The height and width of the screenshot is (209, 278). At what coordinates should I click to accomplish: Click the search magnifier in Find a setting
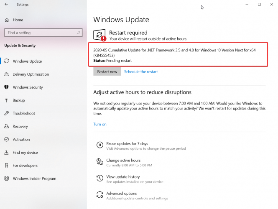click(x=78, y=33)
